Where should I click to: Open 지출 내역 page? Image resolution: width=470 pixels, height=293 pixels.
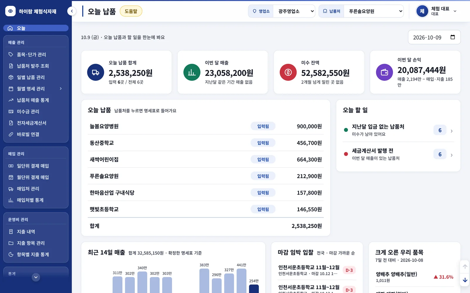coord(36,232)
